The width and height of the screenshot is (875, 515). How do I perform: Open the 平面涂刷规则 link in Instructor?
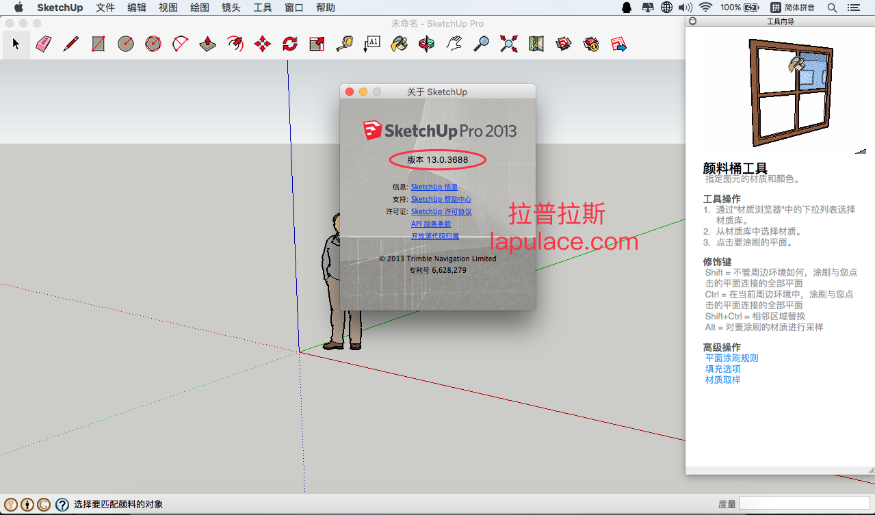[732, 358]
